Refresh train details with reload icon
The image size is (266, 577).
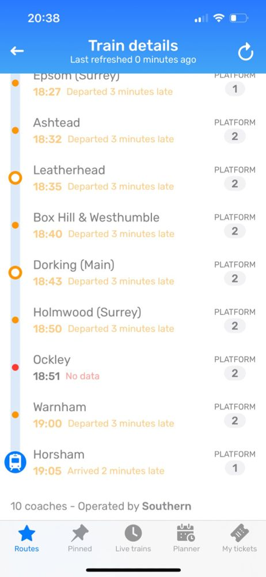coord(245,52)
